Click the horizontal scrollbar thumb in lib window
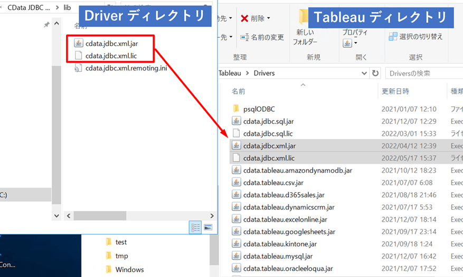 pos(100,216)
